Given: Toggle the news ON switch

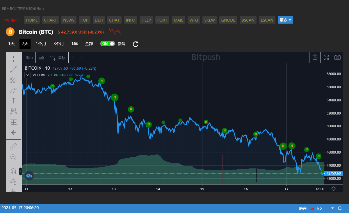Looking at the screenshot, I should click(107, 44).
